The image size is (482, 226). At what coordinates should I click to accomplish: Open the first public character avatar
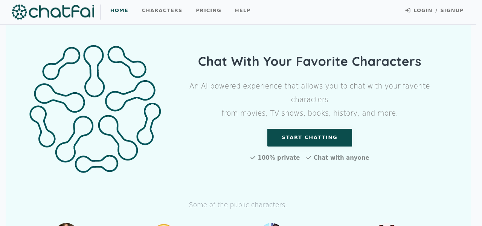[66, 224]
